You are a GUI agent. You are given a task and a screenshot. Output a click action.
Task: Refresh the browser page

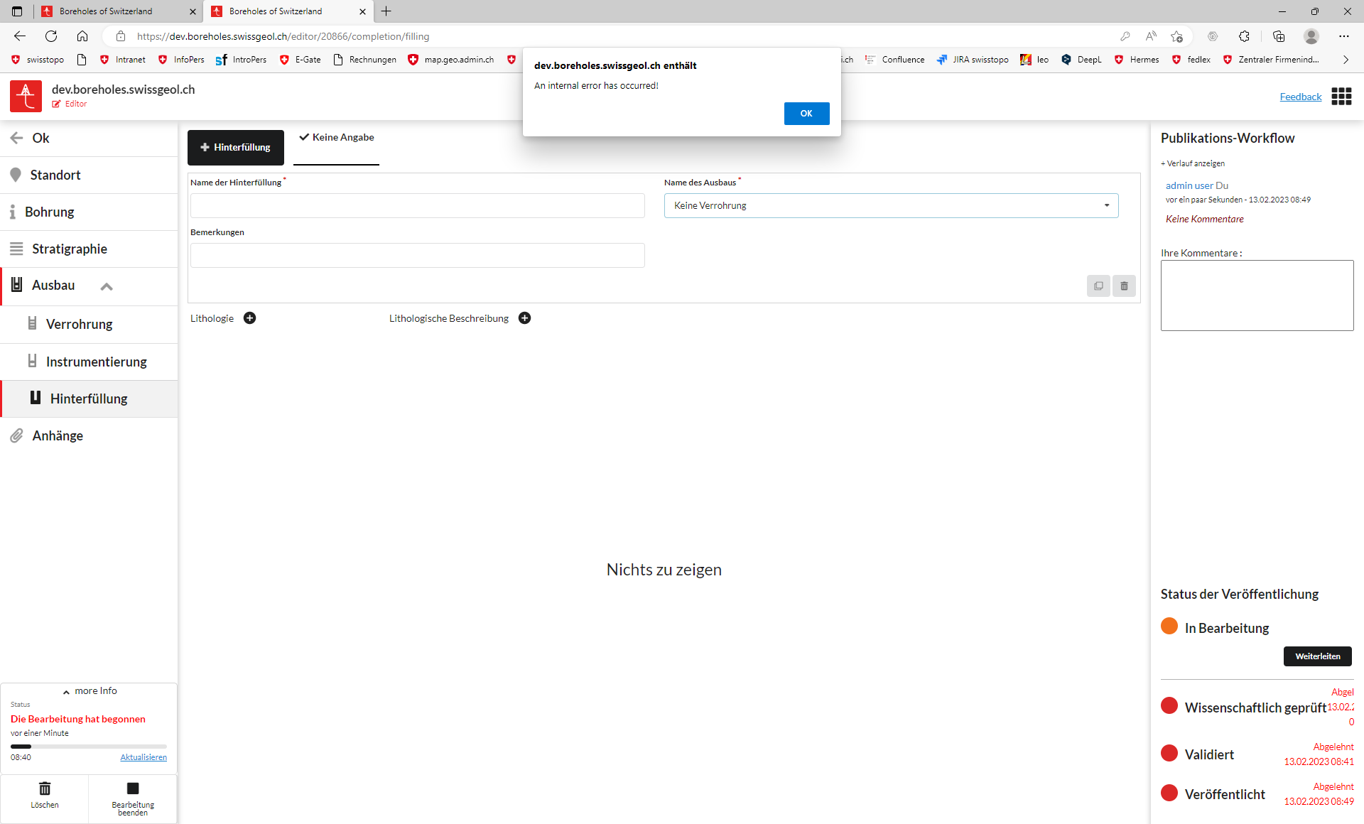pyautogui.click(x=51, y=36)
